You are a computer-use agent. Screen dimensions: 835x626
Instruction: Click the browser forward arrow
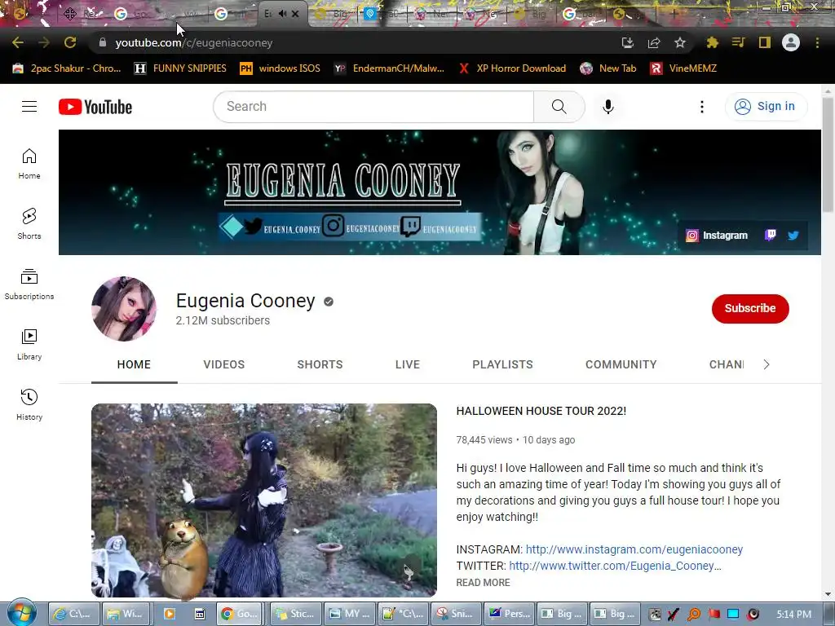[44, 42]
